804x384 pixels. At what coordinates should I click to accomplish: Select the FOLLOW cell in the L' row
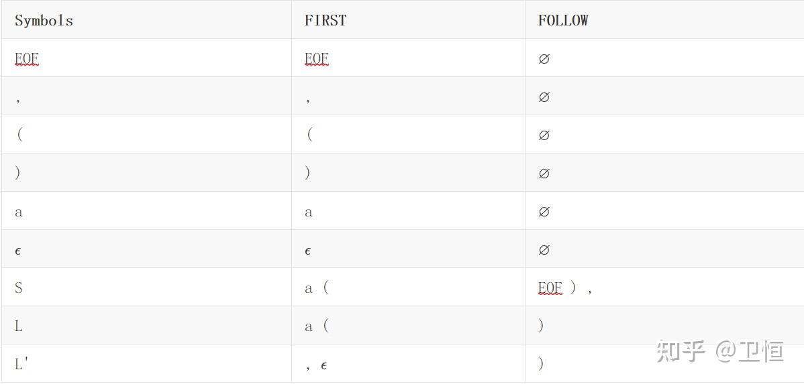click(541, 364)
